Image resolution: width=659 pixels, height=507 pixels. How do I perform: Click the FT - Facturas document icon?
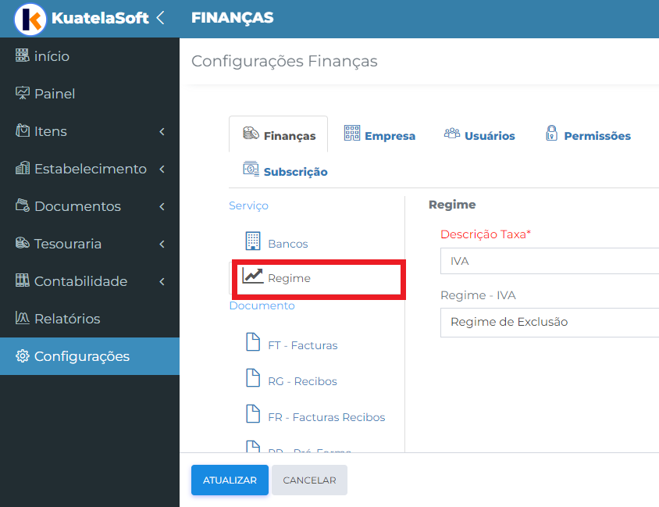pyautogui.click(x=252, y=341)
